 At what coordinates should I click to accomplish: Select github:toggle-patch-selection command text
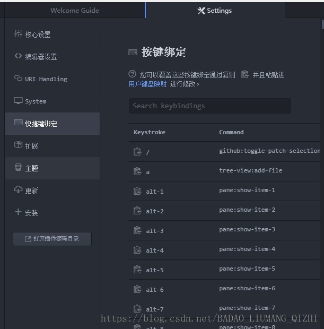pyautogui.click(x=269, y=151)
